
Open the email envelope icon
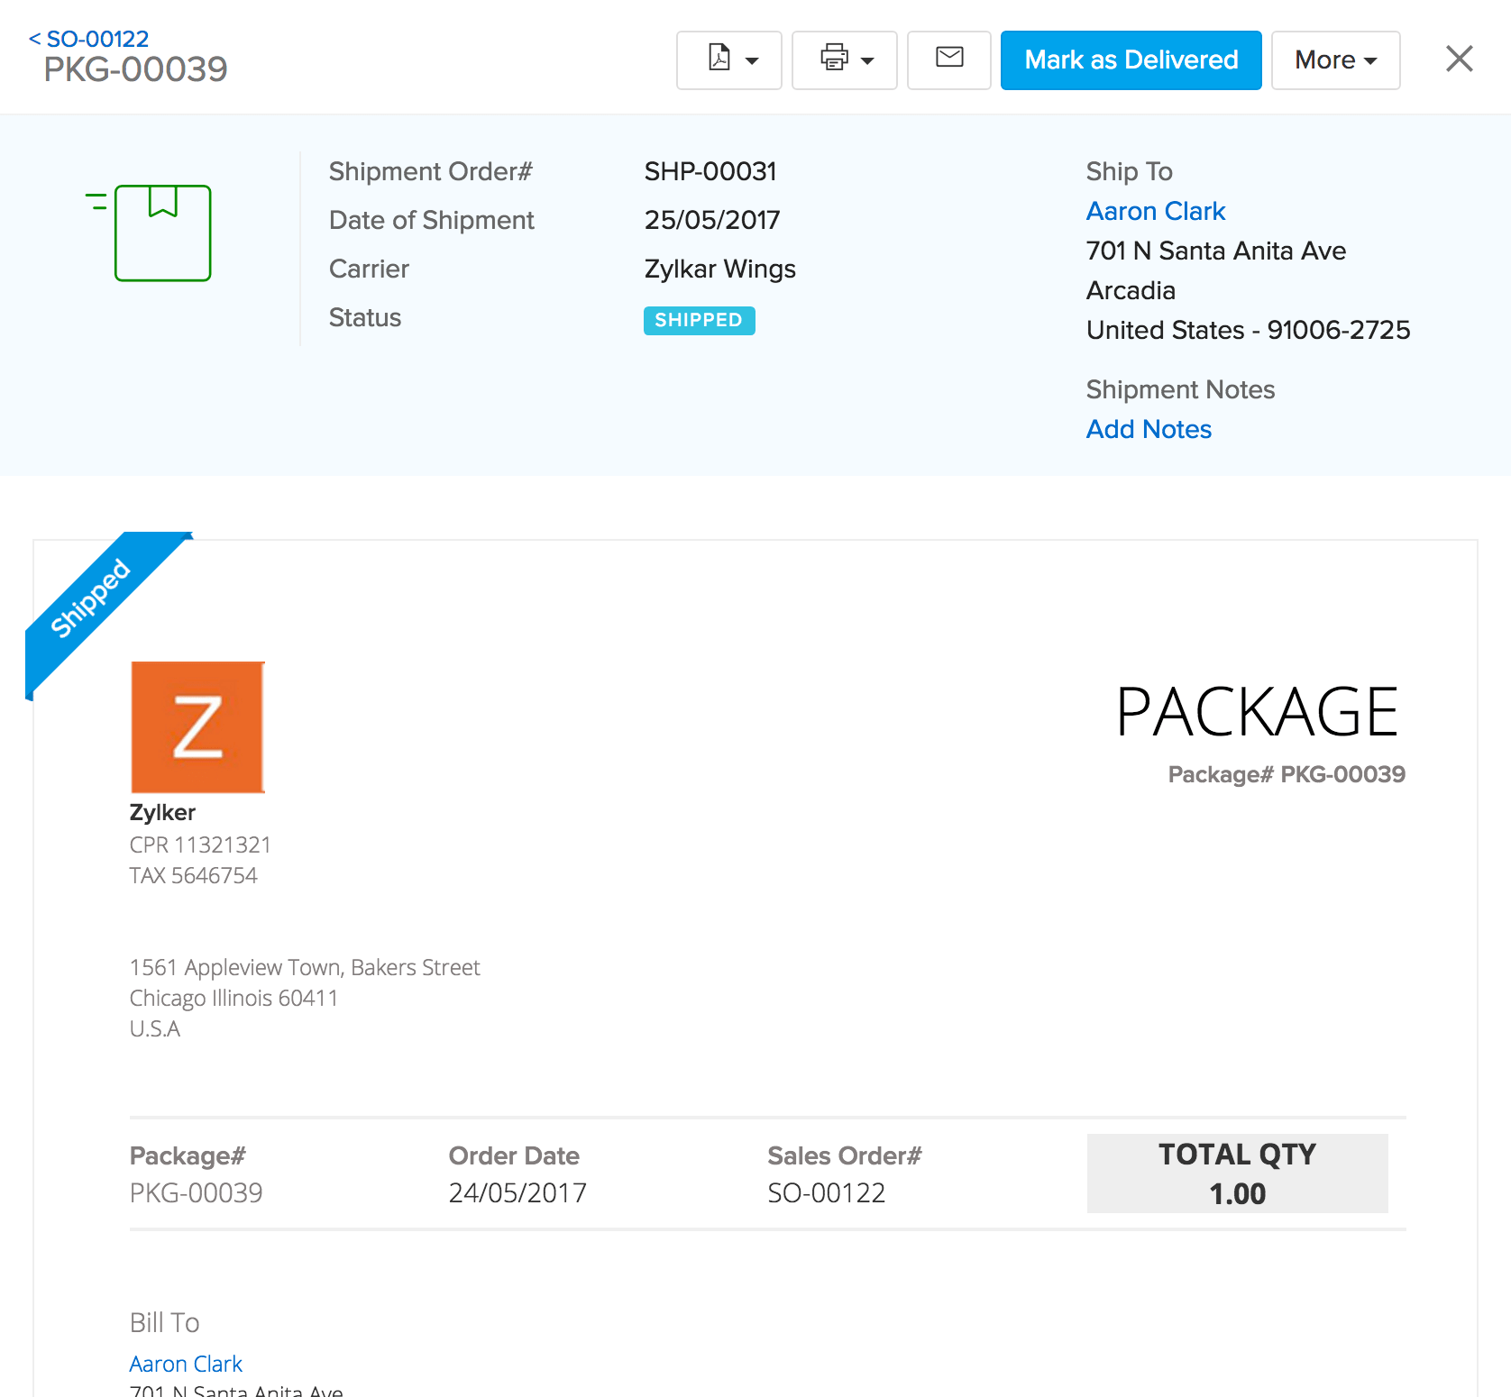pos(948,59)
